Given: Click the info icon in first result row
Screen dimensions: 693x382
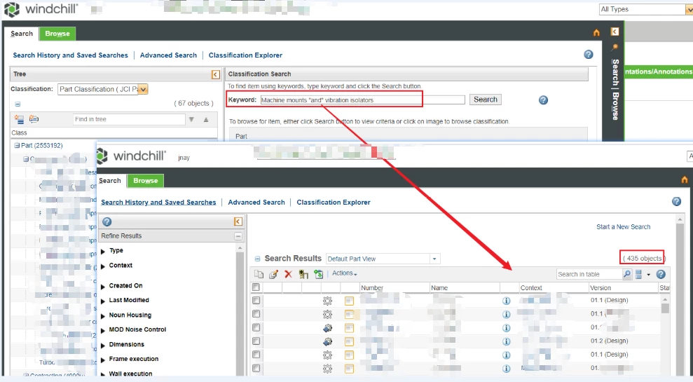Looking at the screenshot, I should click(507, 301).
